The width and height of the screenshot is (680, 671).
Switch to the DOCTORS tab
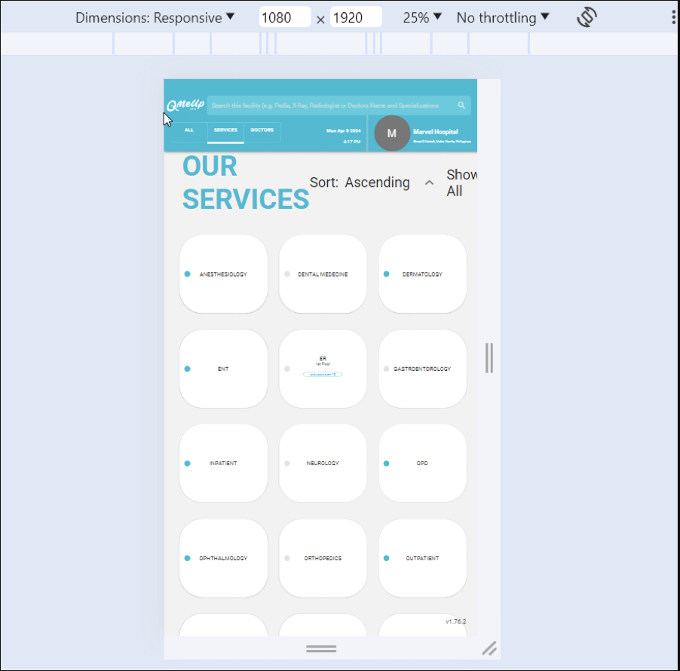click(262, 130)
